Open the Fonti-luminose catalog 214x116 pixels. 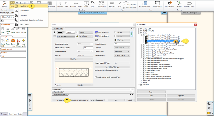pos(24,43)
